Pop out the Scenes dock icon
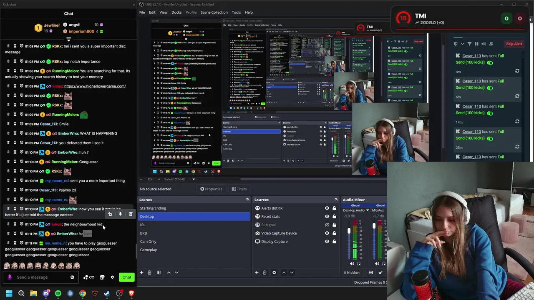Image resolution: width=534 pixels, height=300 pixels. 247,200
